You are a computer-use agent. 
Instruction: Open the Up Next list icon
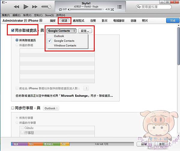(x=119, y=7)
